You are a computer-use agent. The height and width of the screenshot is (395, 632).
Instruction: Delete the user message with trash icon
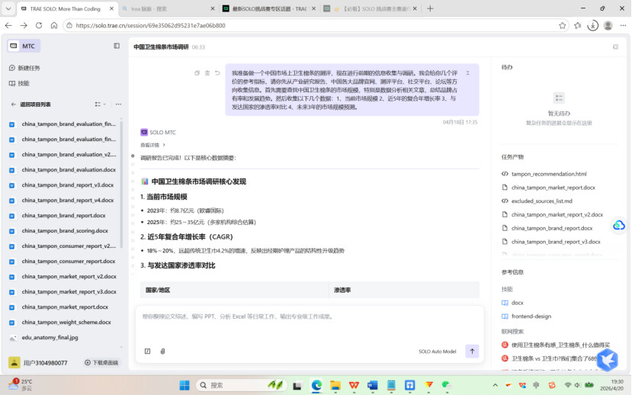coord(207,73)
